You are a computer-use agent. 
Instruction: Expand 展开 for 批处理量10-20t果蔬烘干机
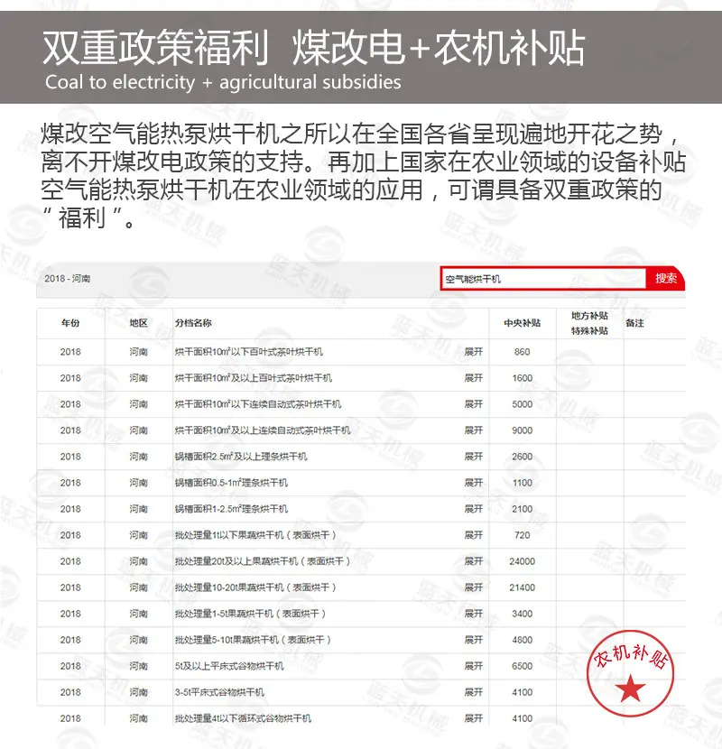coord(474,587)
